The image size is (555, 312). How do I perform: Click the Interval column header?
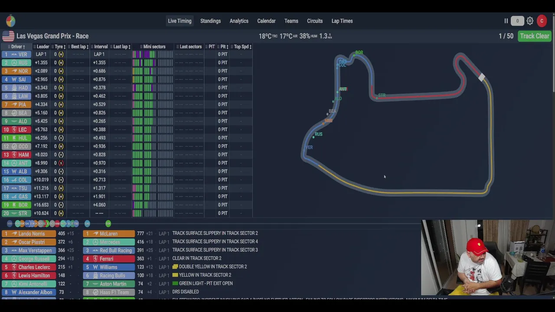(x=99, y=46)
